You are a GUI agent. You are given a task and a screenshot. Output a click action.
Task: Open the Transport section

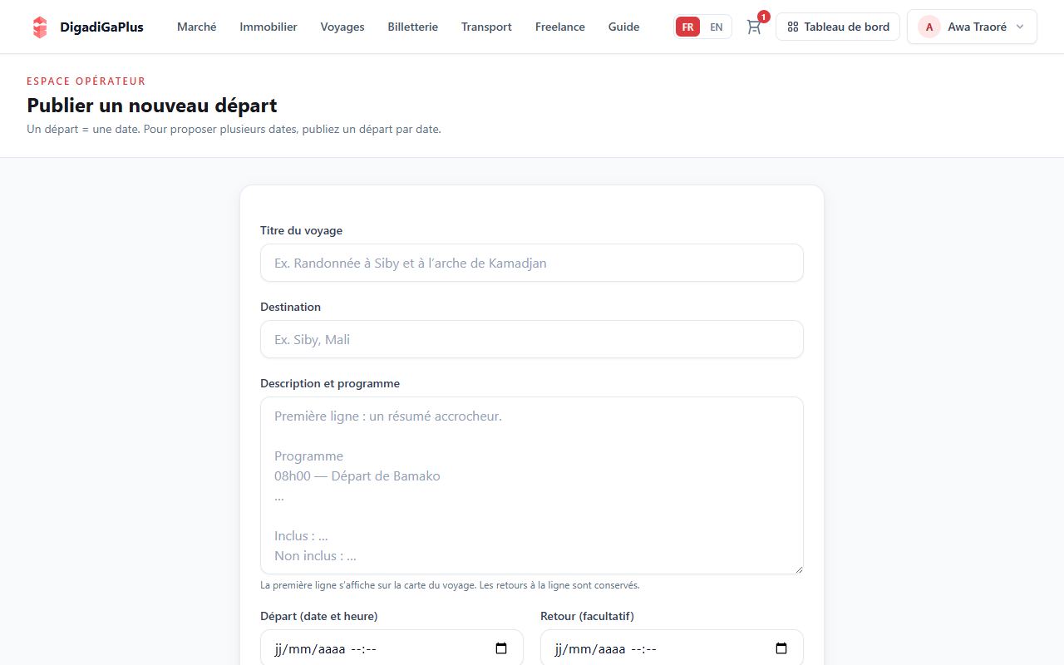point(486,27)
